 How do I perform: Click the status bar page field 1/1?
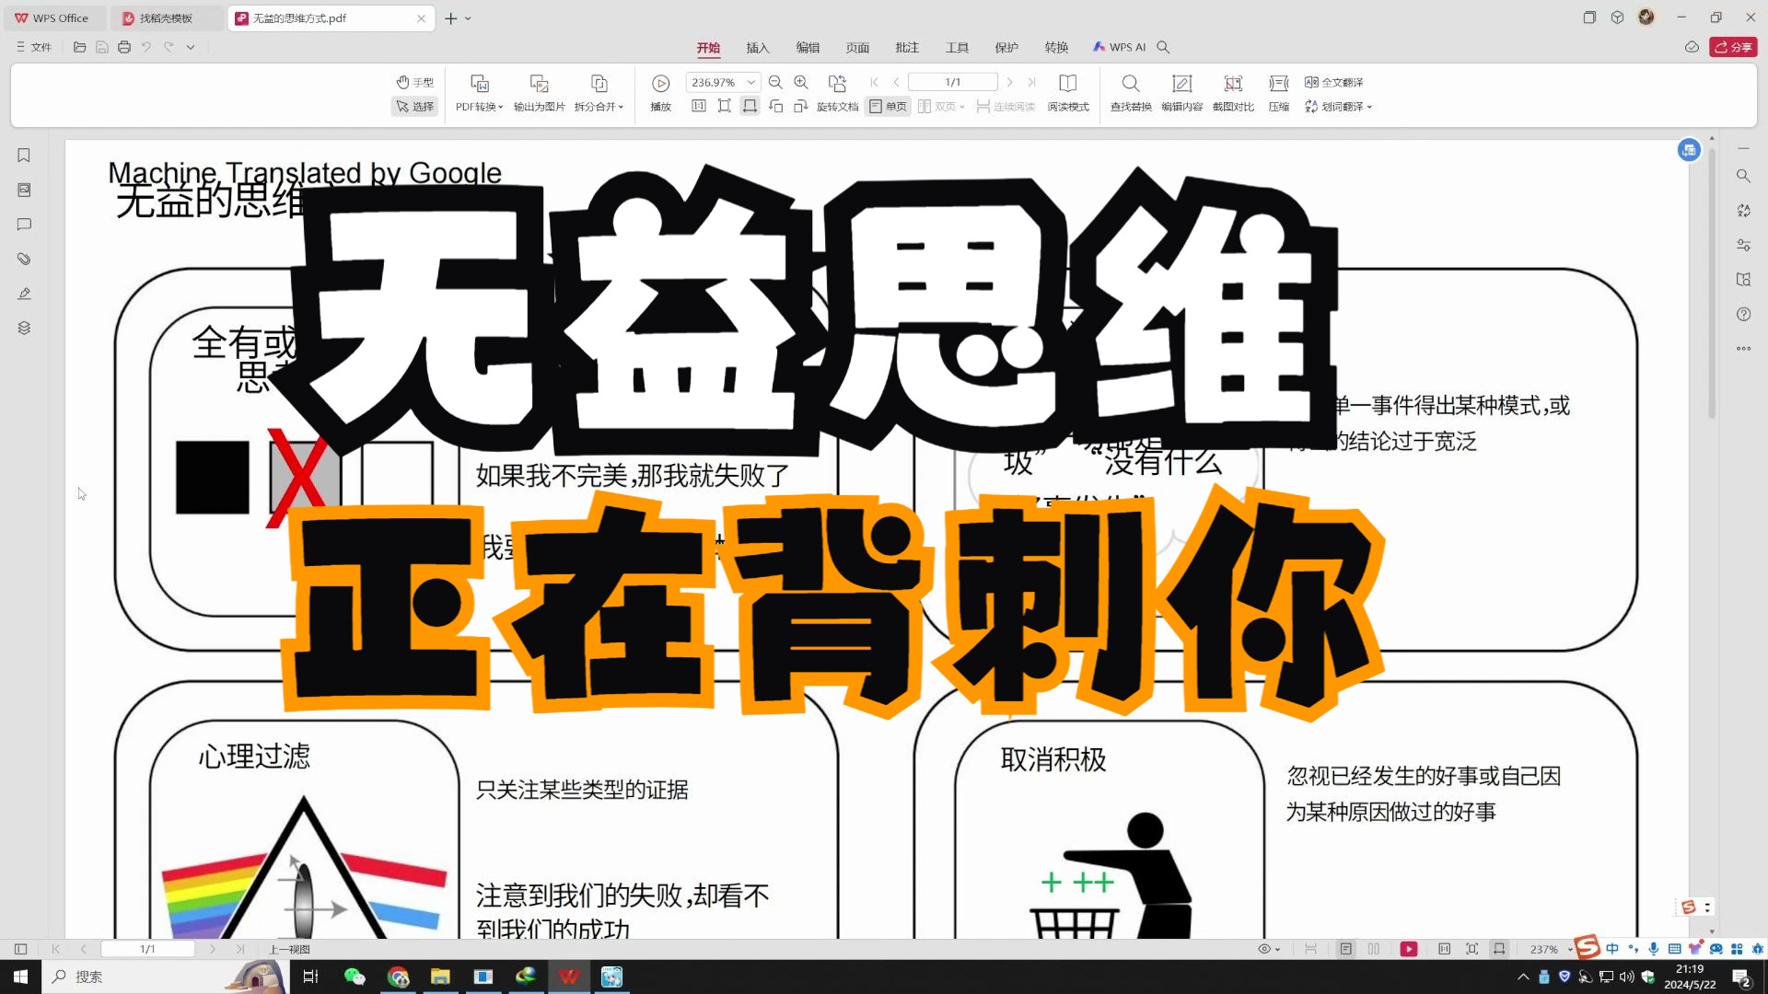[147, 949]
